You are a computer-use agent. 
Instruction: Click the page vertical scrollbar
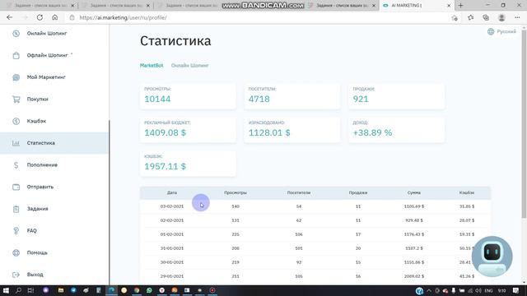pos(524,124)
